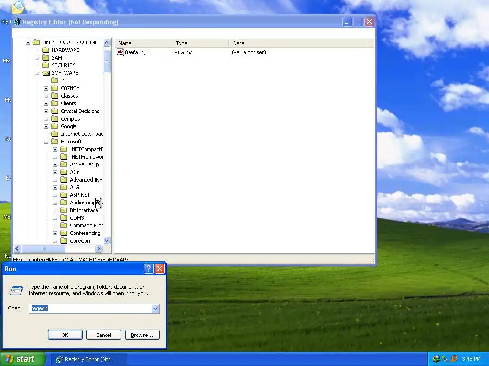Expand the Google key
489x366 pixels.
point(46,126)
